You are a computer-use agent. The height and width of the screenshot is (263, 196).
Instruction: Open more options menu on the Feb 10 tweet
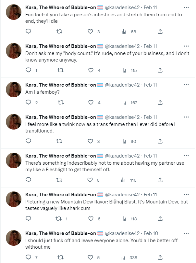coord(186,233)
